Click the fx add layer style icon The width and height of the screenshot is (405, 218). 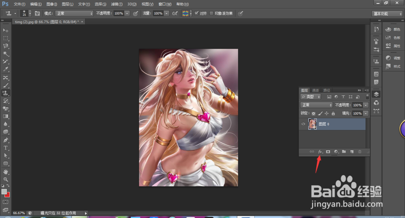tap(320, 152)
